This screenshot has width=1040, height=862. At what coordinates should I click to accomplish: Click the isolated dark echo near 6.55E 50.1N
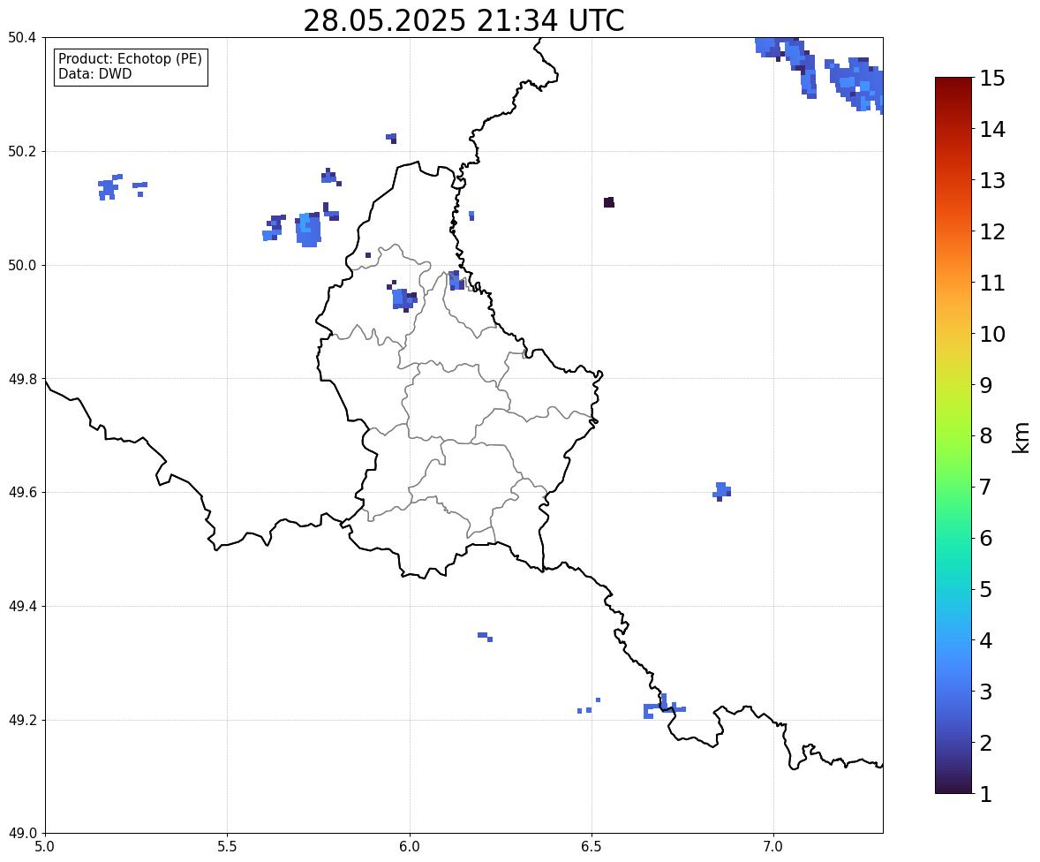(x=609, y=202)
